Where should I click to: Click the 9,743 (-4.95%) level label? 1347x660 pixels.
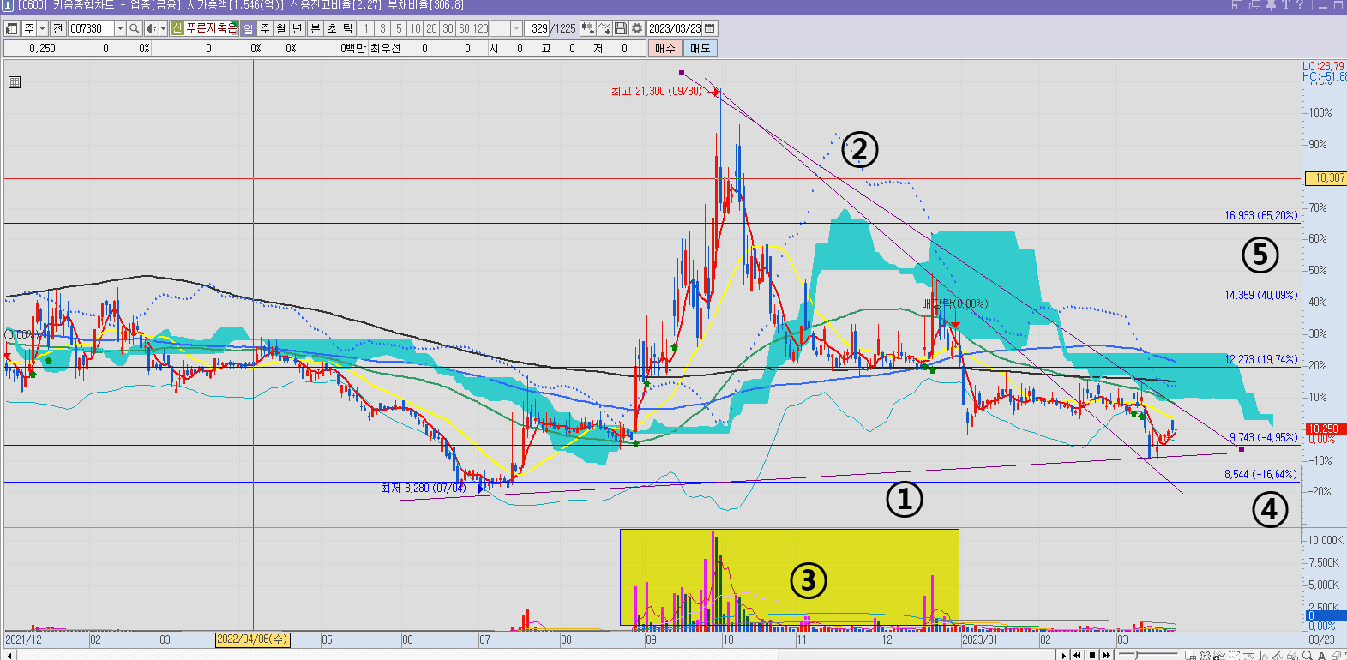(x=1263, y=437)
